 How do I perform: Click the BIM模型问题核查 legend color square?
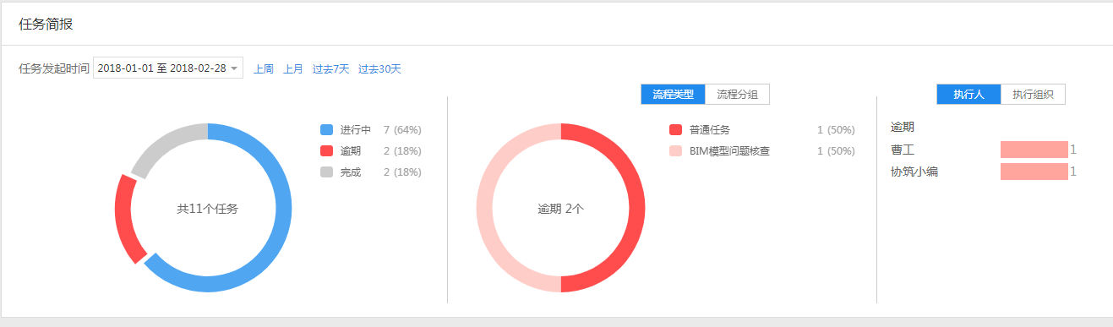pos(675,151)
